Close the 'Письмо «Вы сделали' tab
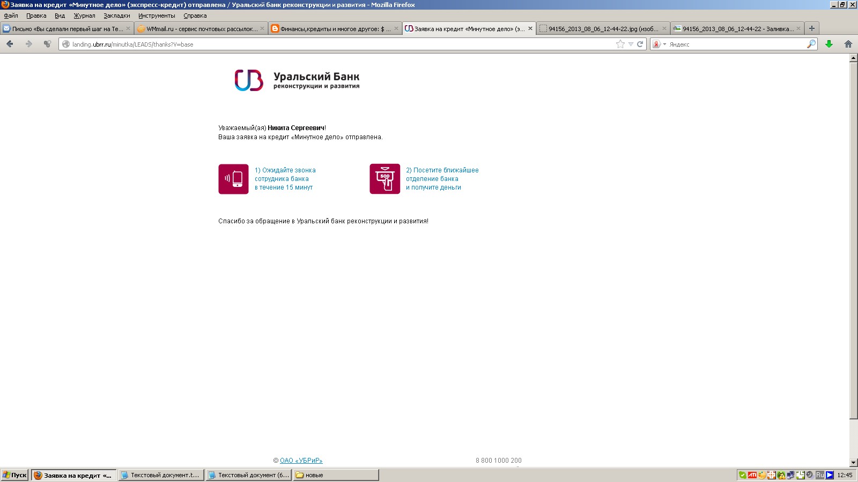The image size is (858, 482). click(x=128, y=29)
